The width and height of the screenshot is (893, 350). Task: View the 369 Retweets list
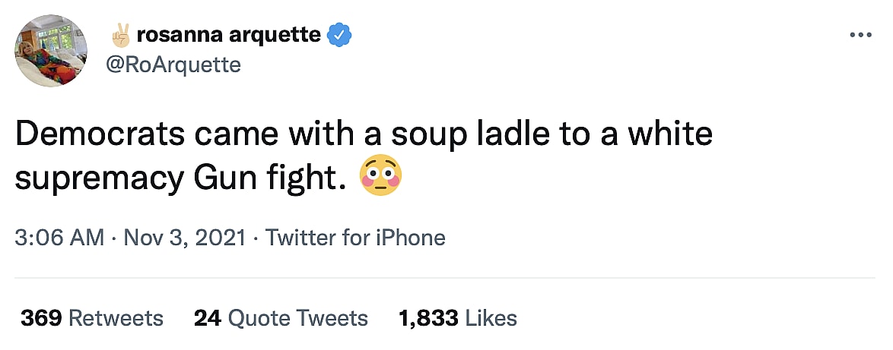(92, 317)
